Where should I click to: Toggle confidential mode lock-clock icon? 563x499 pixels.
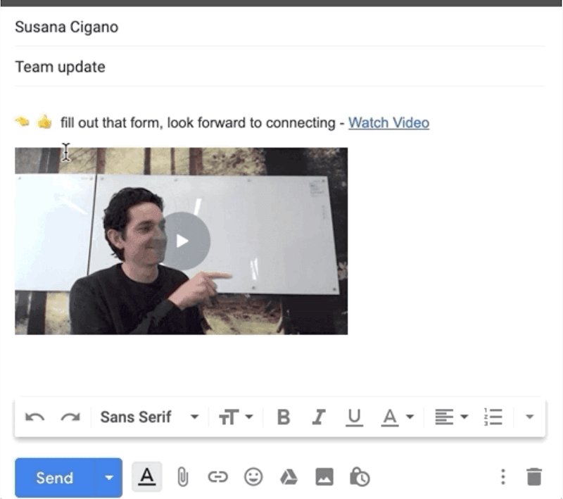(x=360, y=477)
